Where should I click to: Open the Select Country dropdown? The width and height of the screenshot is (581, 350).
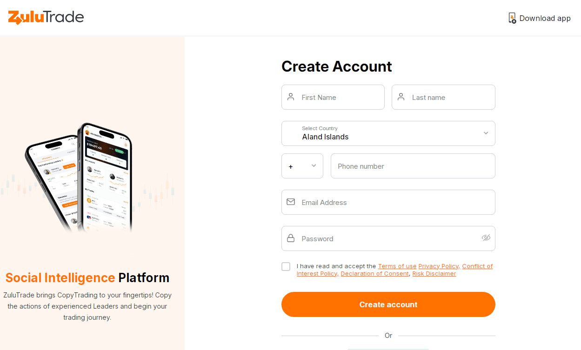pyautogui.click(x=388, y=133)
